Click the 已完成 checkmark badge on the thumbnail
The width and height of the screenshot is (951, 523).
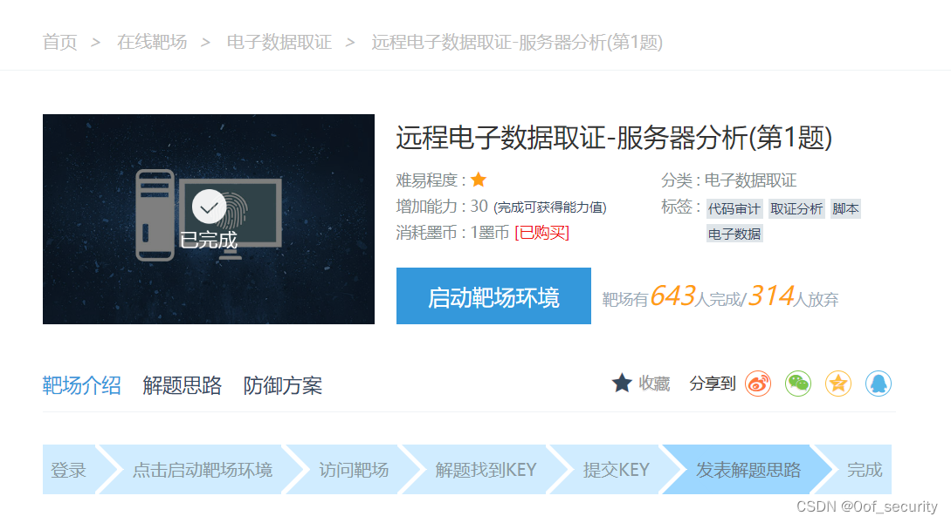[210, 207]
